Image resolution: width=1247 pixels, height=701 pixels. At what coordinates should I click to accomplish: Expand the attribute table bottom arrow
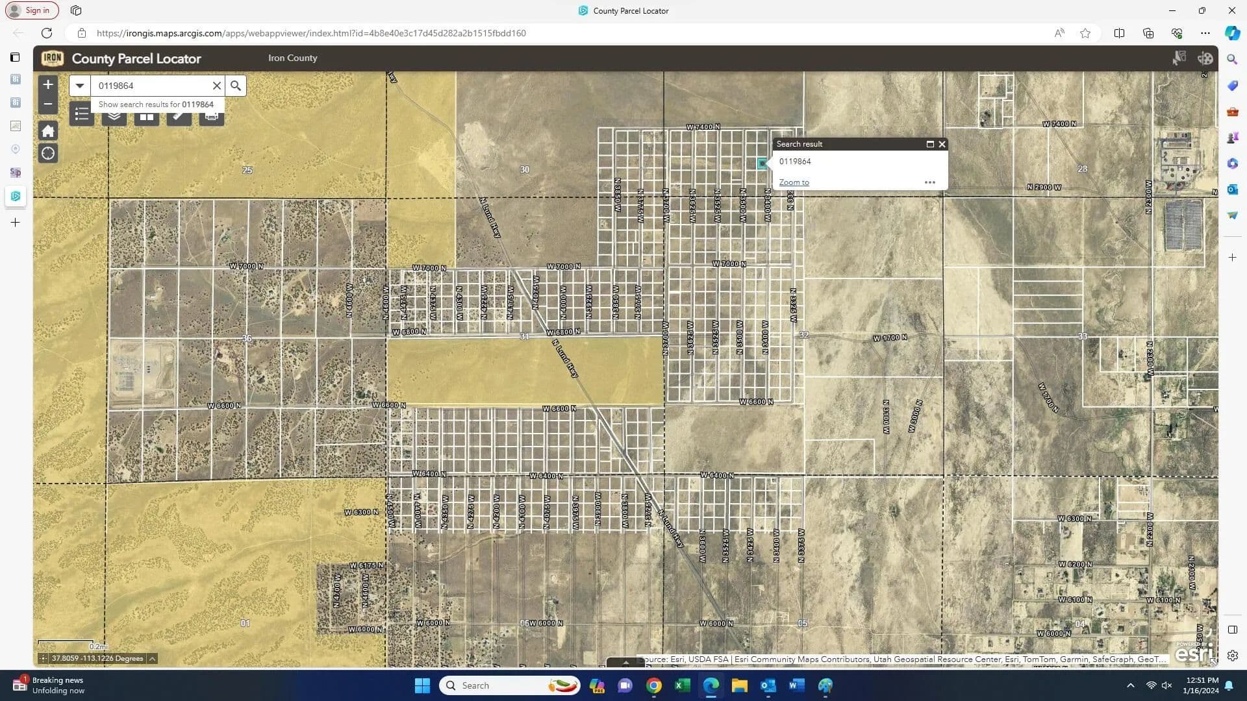[625, 663]
